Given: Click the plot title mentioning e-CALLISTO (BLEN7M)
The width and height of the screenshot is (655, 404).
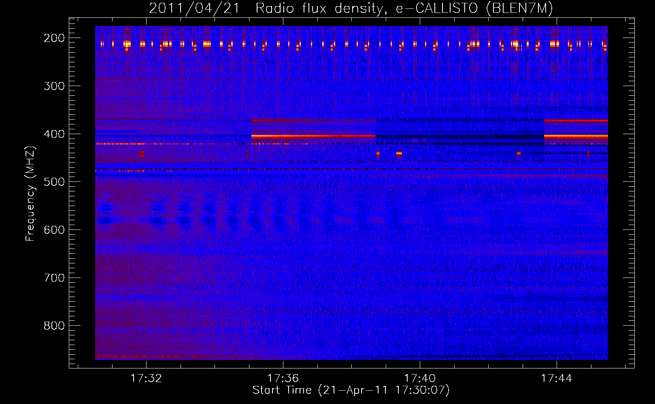Looking at the screenshot, I should point(351,8).
